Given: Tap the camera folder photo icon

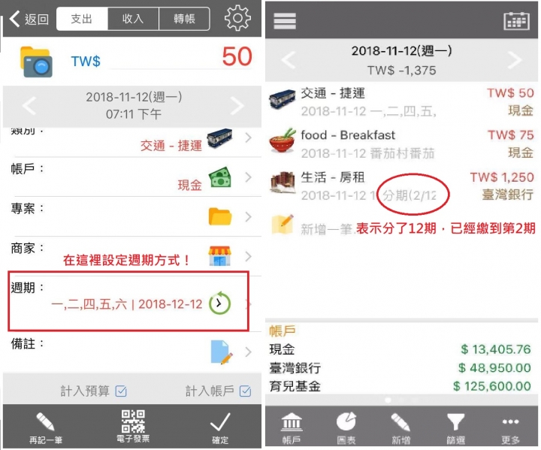Looking at the screenshot, I should (36, 62).
